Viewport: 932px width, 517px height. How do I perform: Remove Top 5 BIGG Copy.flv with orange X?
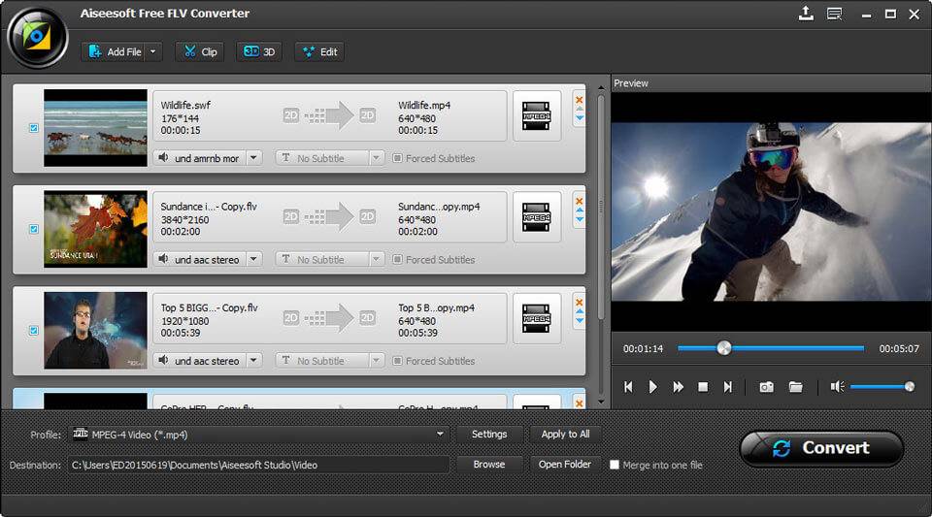[x=579, y=303]
